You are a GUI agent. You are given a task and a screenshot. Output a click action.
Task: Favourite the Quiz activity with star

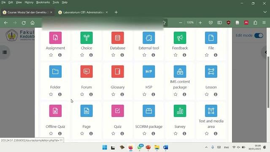(113, 133)
